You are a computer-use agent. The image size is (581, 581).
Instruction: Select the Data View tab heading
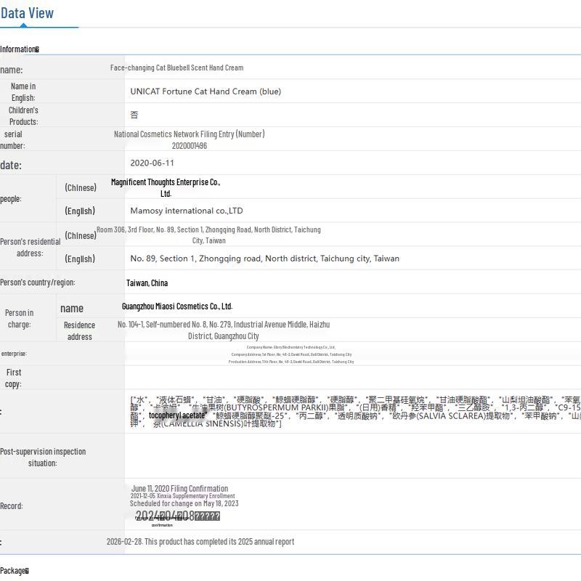pos(27,13)
